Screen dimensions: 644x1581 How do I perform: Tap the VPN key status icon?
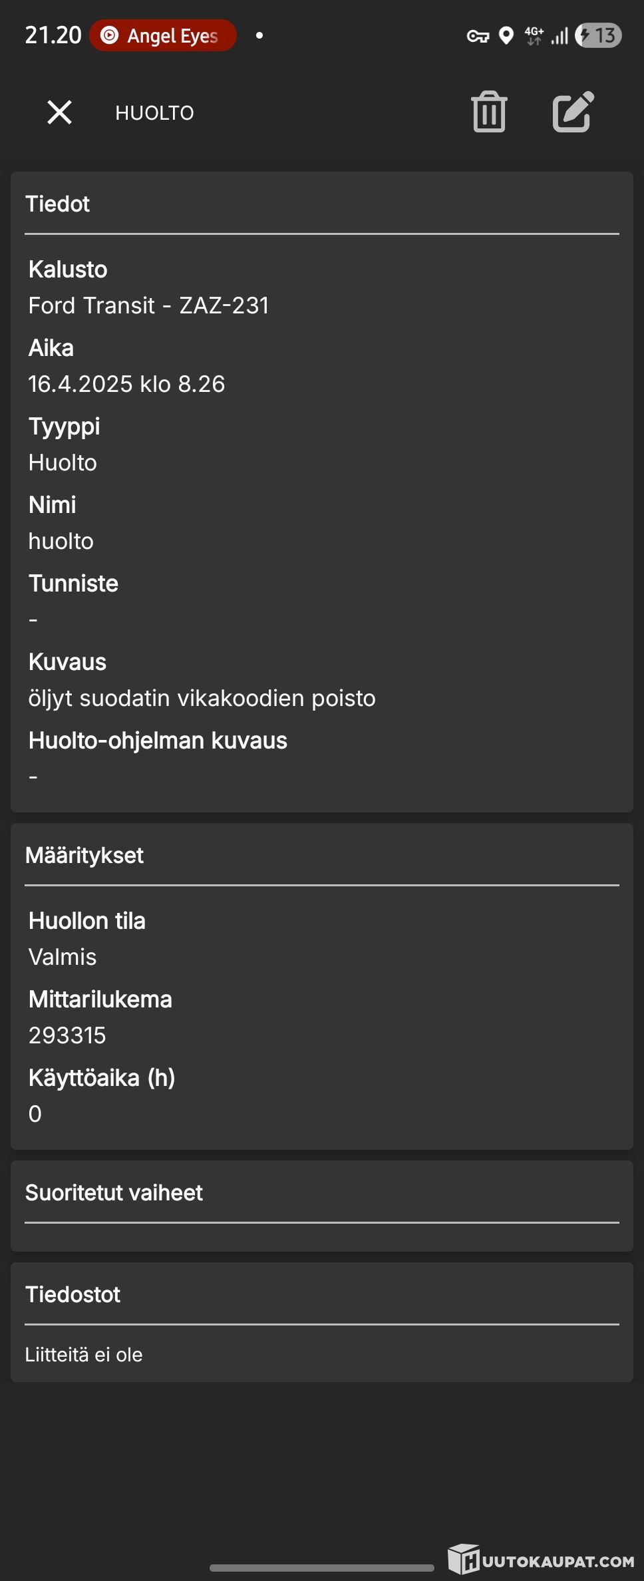478,36
